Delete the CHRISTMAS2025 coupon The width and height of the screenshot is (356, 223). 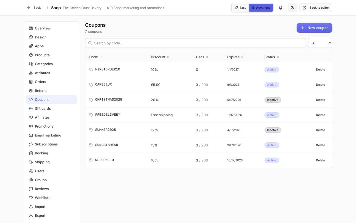(x=320, y=100)
